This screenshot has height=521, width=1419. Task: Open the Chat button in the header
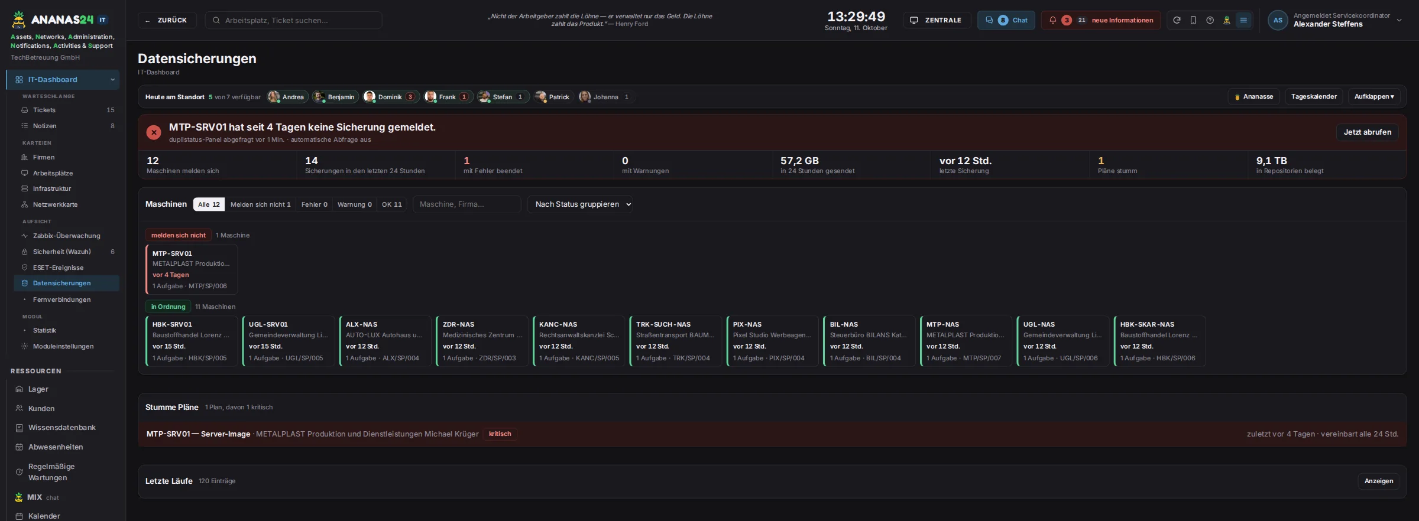click(1006, 20)
